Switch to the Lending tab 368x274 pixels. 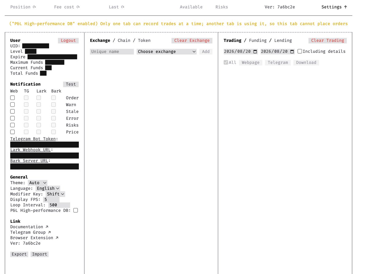coord(283,40)
